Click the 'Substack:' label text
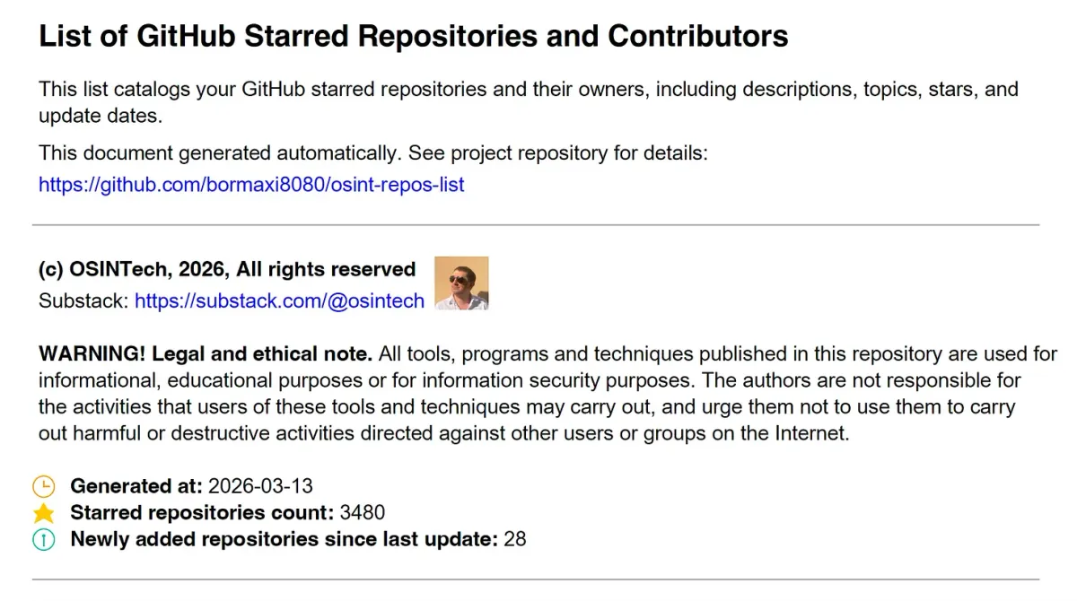Viewport: 1077px width, 601px height. [x=83, y=301]
